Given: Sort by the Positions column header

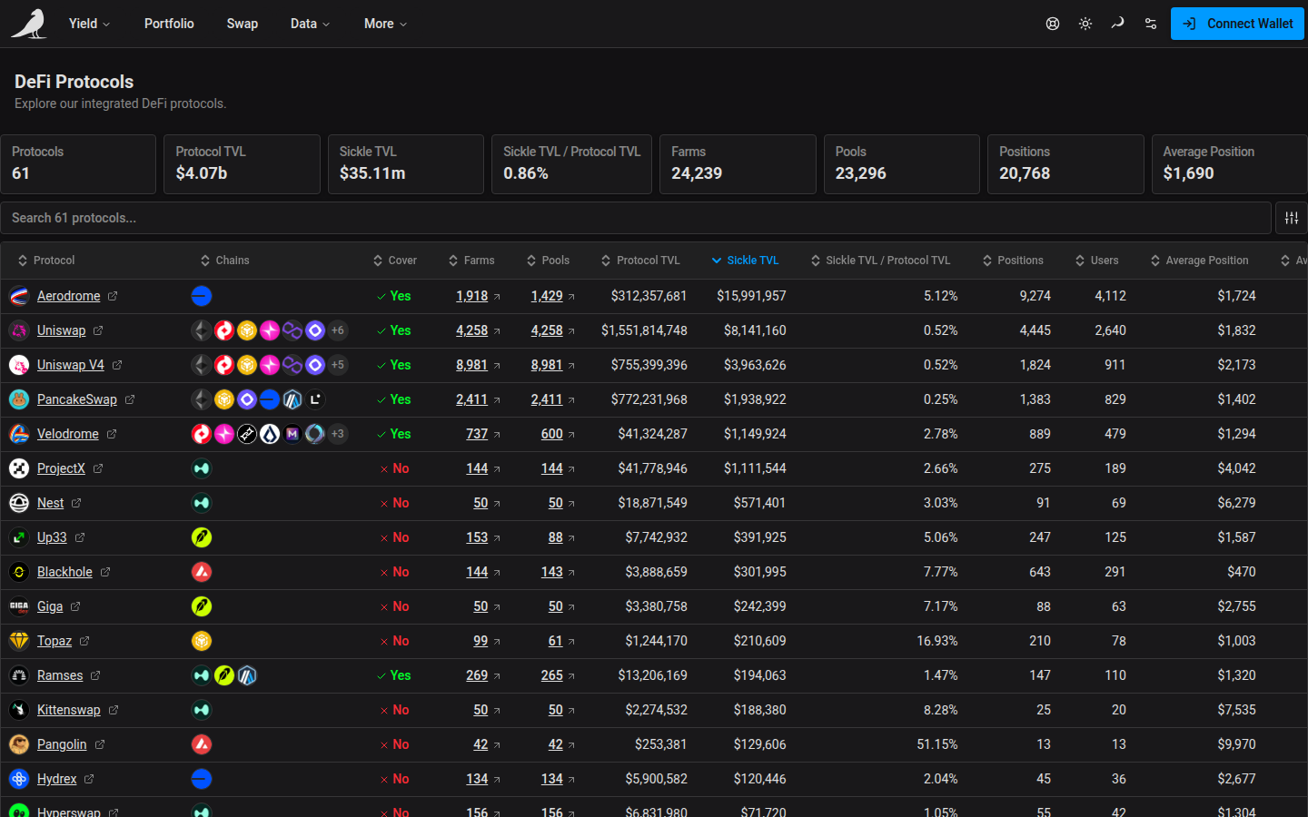Looking at the screenshot, I should pos(1013,261).
